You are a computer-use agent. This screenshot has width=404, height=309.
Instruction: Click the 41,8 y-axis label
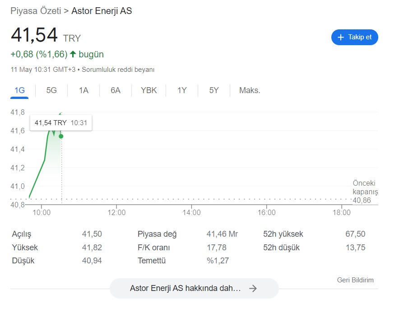pyautogui.click(x=18, y=112)
